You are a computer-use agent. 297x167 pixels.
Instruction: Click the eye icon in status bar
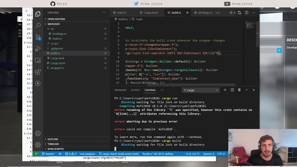tap(60, 154)
